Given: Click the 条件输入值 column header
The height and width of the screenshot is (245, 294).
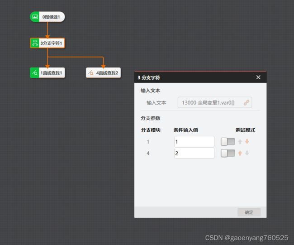Looking at the screenshot, I should tap(185, 130).
